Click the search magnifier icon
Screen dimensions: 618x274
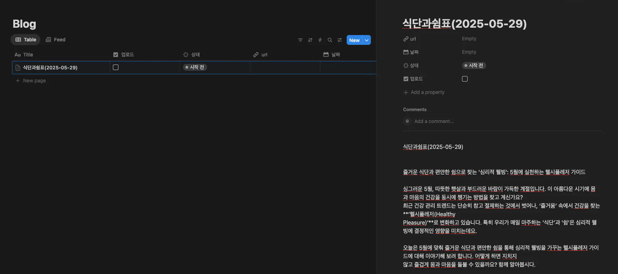click(x=330, y=40)
